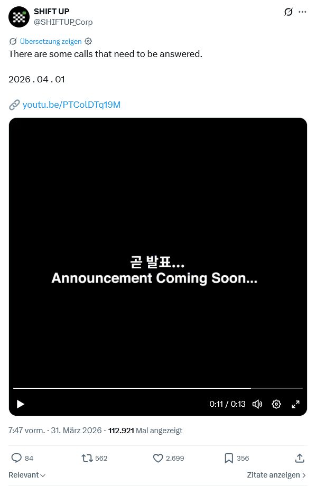Play the video

21,404
